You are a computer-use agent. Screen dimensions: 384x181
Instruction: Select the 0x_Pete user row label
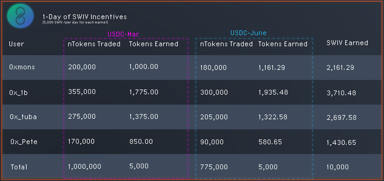tap(24, 142)
